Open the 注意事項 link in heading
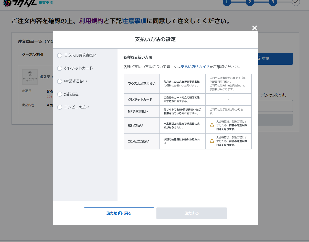The width and height of the screenshot is (309, 242). (134, 21)
